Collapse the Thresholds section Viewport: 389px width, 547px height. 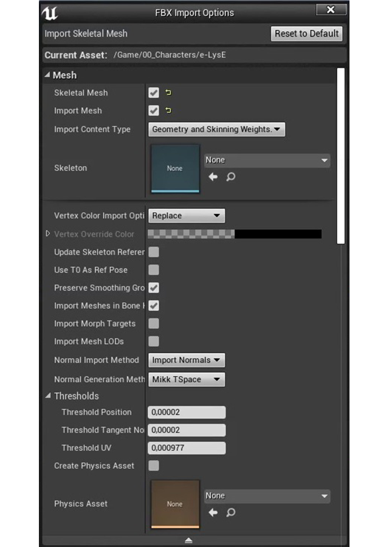click(48, 396)
